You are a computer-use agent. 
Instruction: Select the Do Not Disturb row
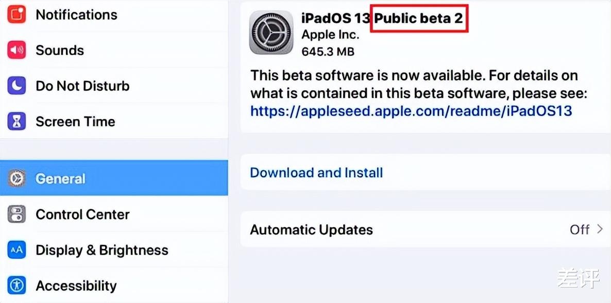click(82, 86)
